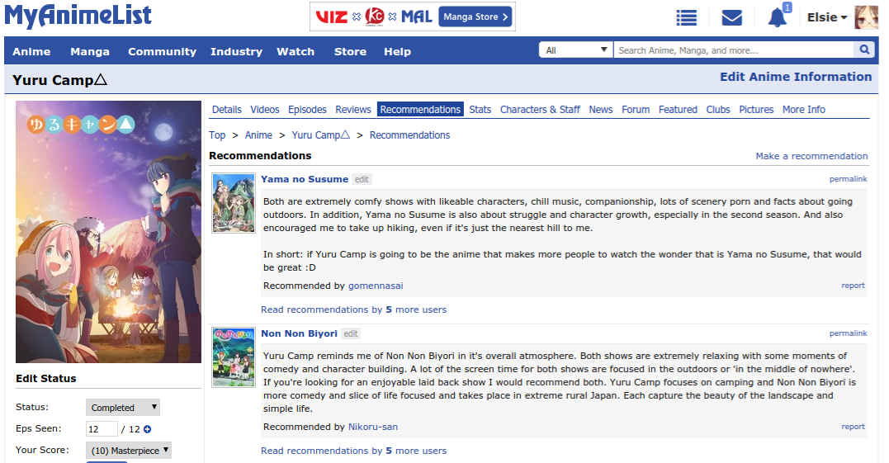Open the list menu icon in header
Image resolution: width=889 pixels, height=463 pixels.
click(x=686, y=17)
